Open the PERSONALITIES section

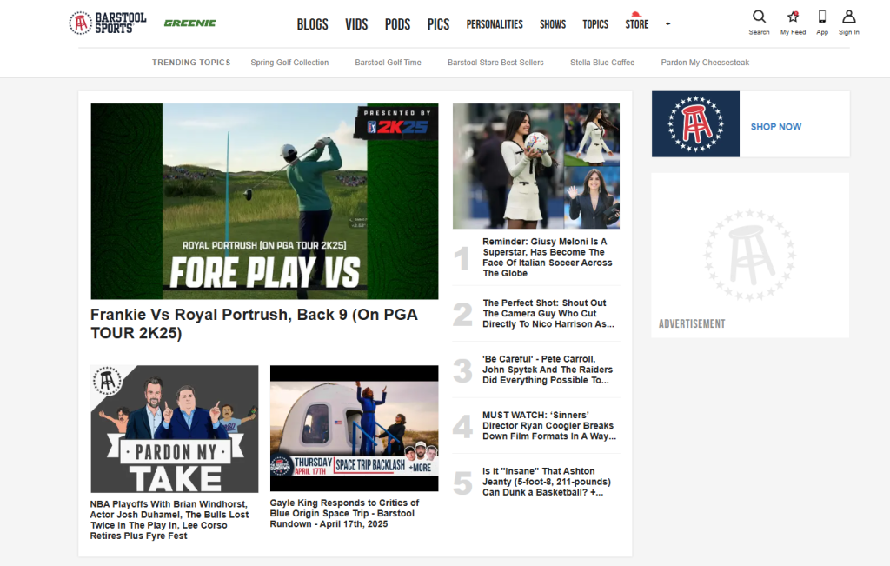pyautogui.click(x=495, y=24)
